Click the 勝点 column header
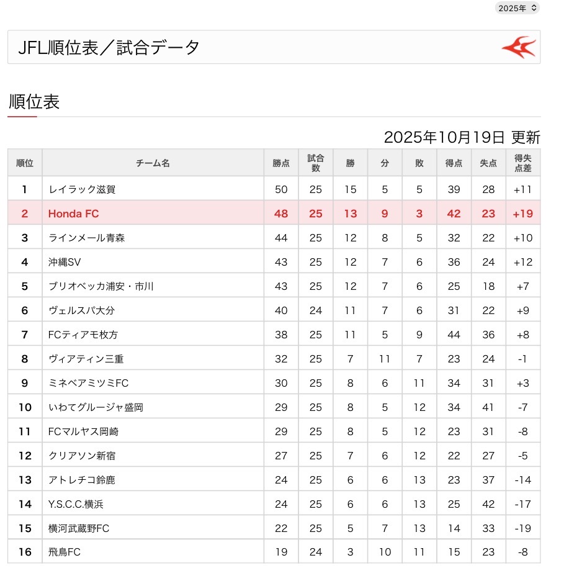The width and height of the screenshot is (564, 586). click(x=281, y=163)
